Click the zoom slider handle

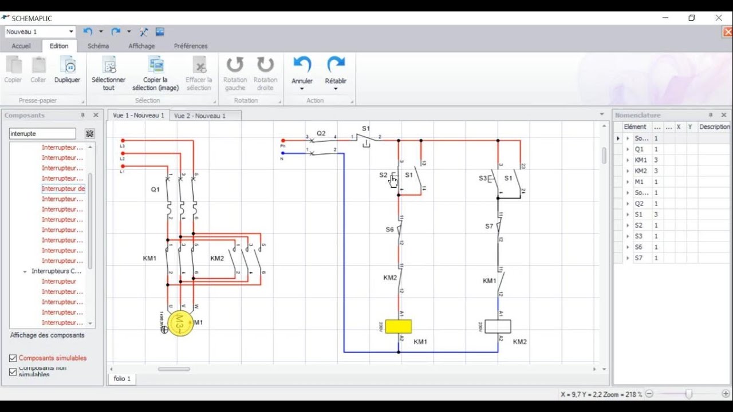click(688, 394)
